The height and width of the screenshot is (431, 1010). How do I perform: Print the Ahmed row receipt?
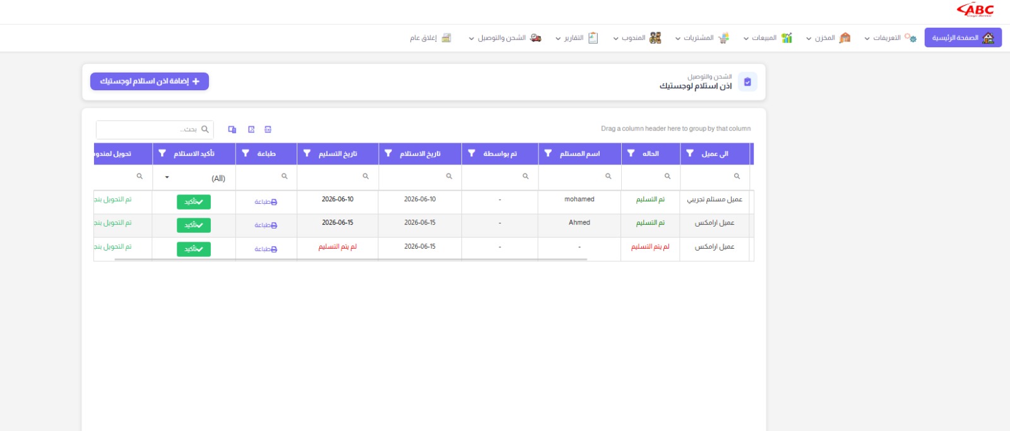tap(266, 225)
